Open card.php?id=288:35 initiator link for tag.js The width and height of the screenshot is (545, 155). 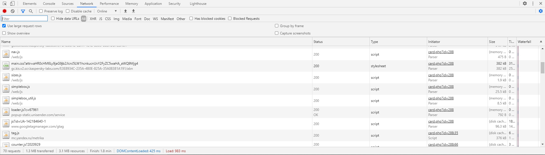pos(443,133)
